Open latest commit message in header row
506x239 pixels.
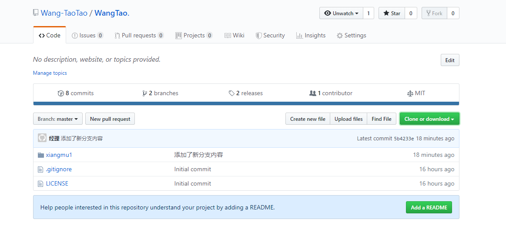click(82, 139)
